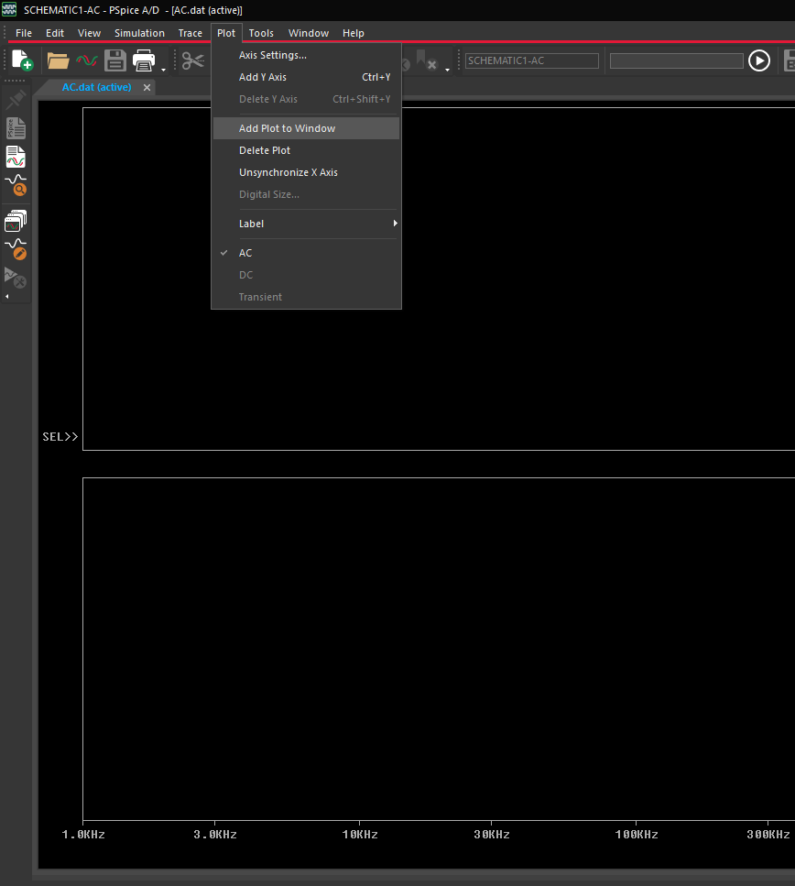Click the 30KHz axis label
Image resolution: width=795 pixels, height=886 pixels.
coord(492,835)
